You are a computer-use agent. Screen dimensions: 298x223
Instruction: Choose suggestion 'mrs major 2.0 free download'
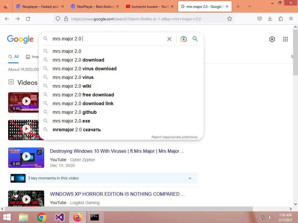pos(121,95)
